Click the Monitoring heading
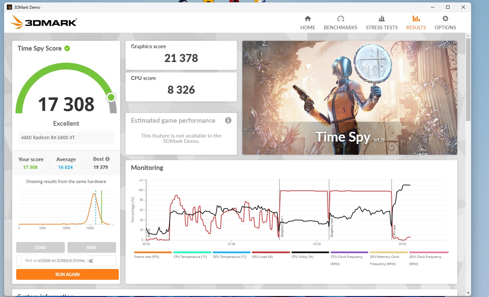Screen dimensions: 489x297 147,168
